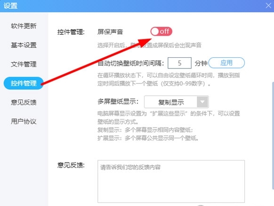Select 文件管理 from the sidebar
The width and height of the screenshot is (274, 206).
tap(24, 64)
